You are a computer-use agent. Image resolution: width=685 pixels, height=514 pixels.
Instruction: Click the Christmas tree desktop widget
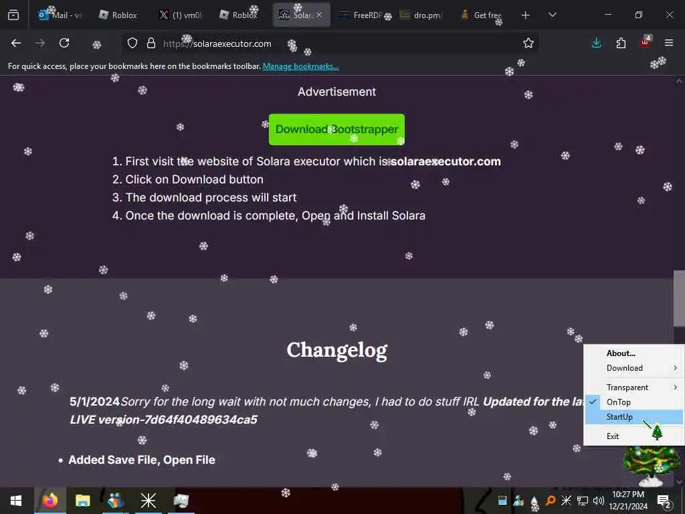click(x=652, y=466)
